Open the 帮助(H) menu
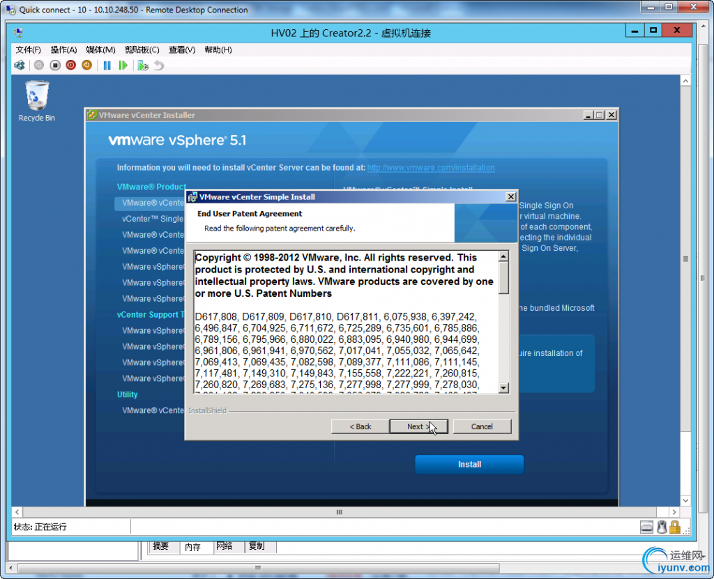Screen dimensions: 714x579 click(218, 49)
